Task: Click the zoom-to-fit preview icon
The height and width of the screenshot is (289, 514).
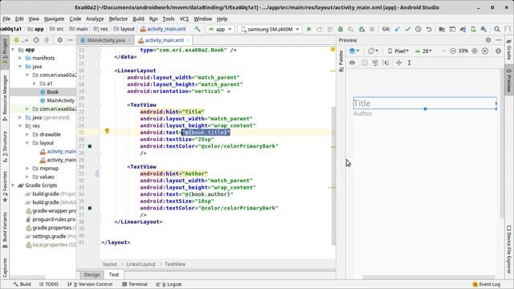Action: (x=485, y=51)
